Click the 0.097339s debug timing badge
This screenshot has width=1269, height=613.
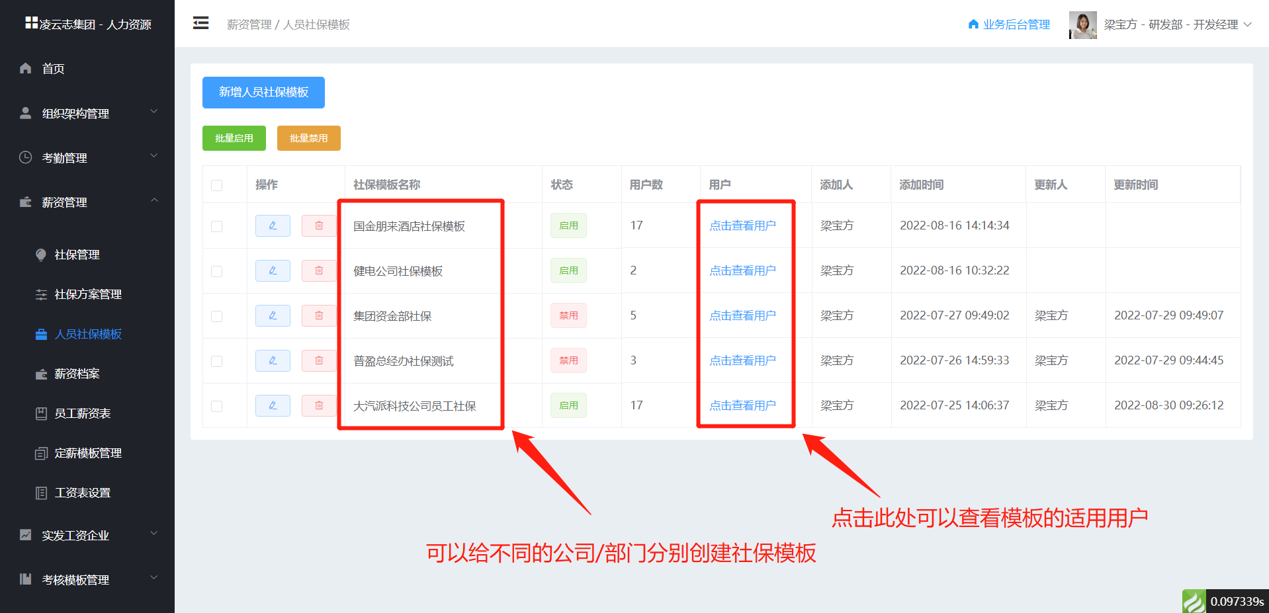tap(1237, 601)
